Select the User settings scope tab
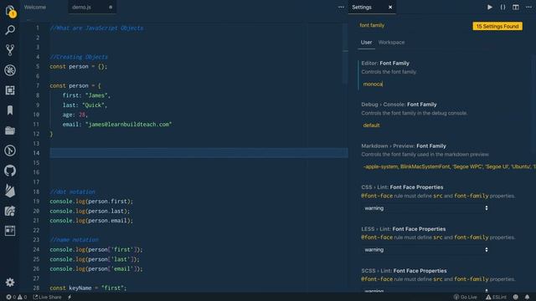Image resolution: width=536 pixels, height=301 pixels. tap(366, 43)
